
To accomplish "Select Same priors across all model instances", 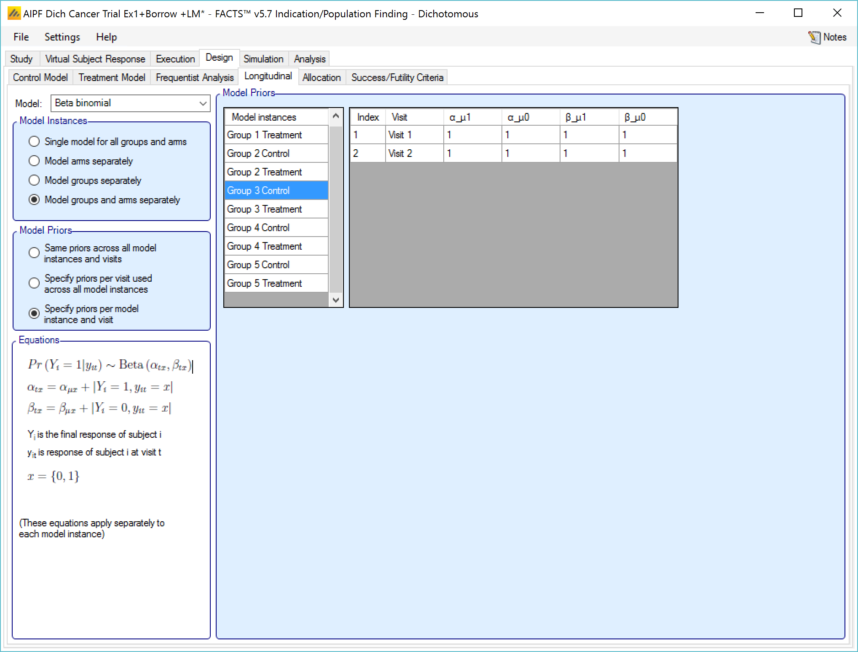I will [34, 253].
